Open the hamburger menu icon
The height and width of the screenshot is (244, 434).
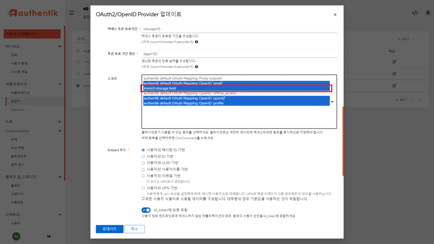tap(72, 12)
